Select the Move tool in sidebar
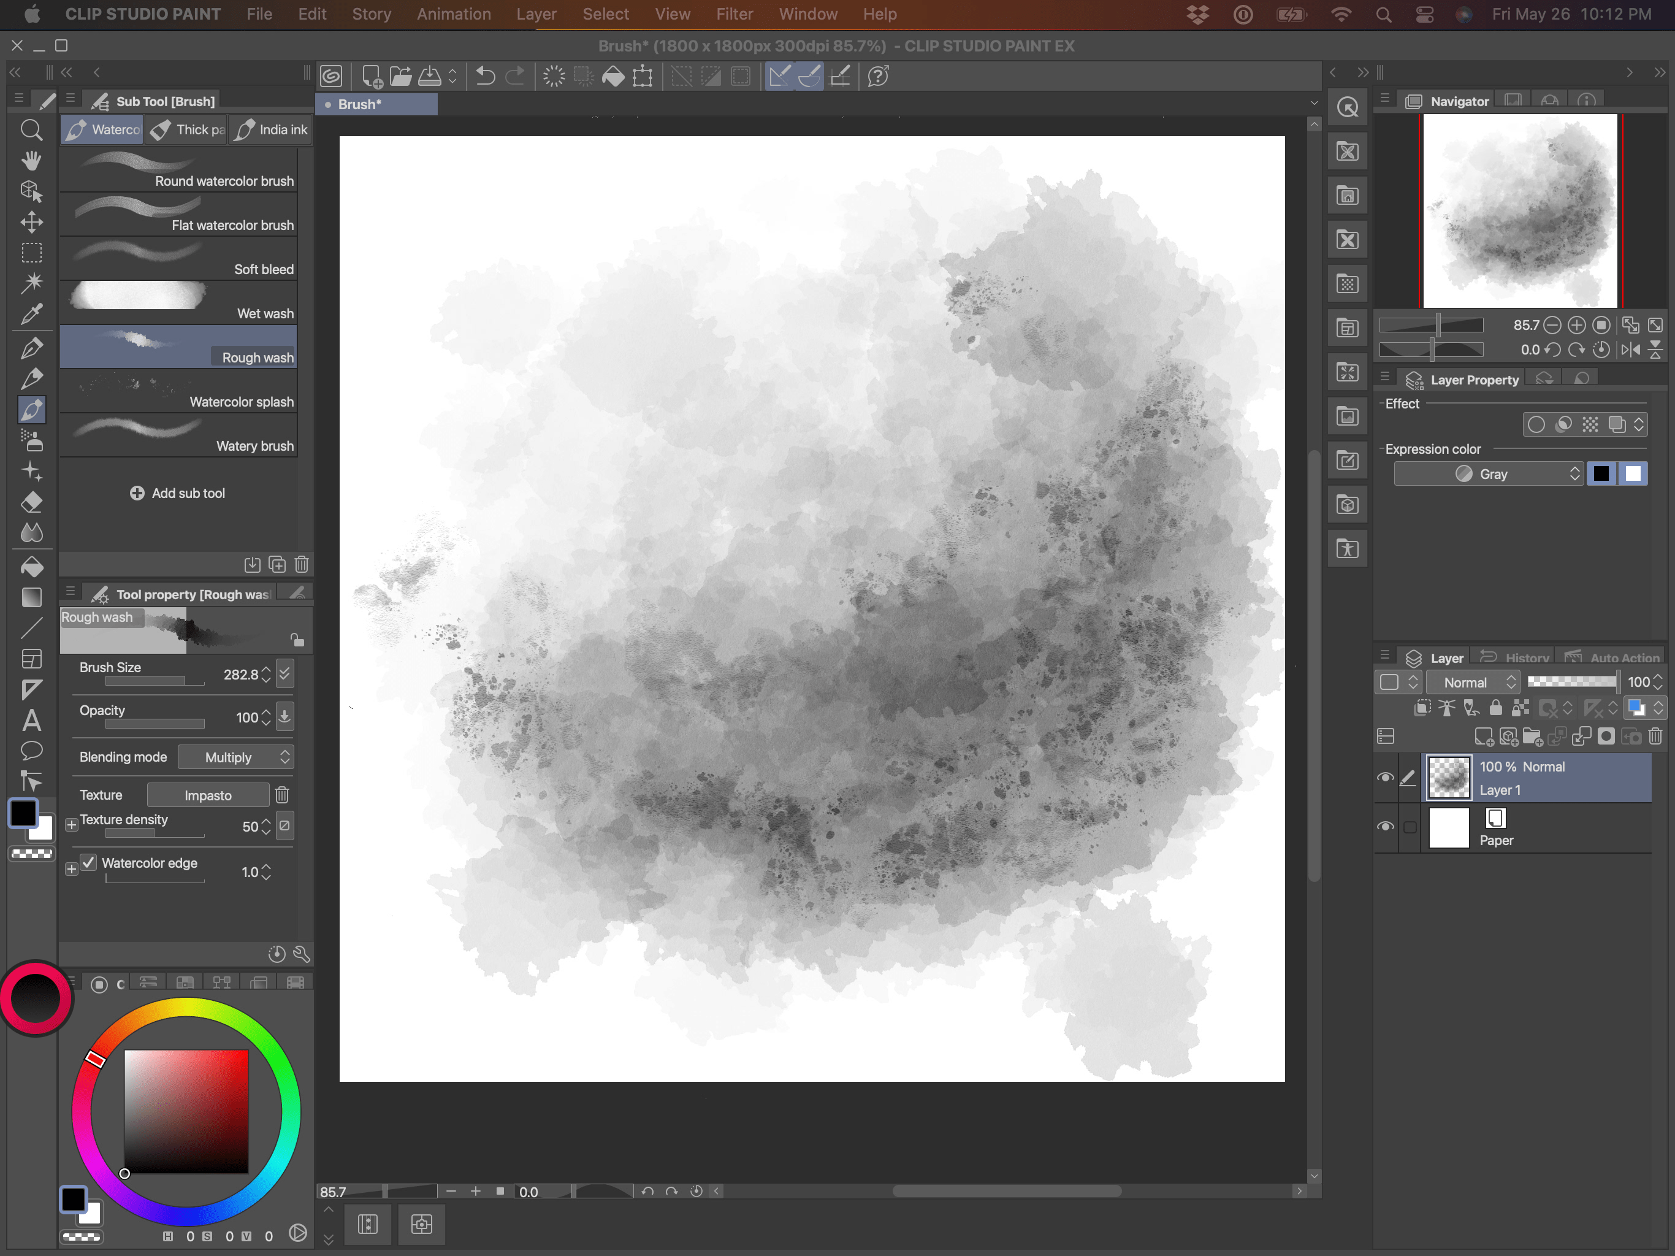 32,219
